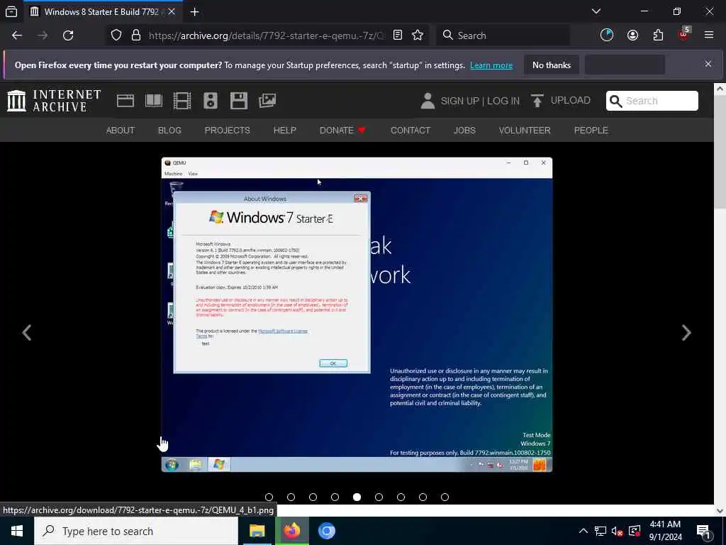Open the Firefox View icon in the tab bar
The image size is (726, 545).
[x=11, y=11]
